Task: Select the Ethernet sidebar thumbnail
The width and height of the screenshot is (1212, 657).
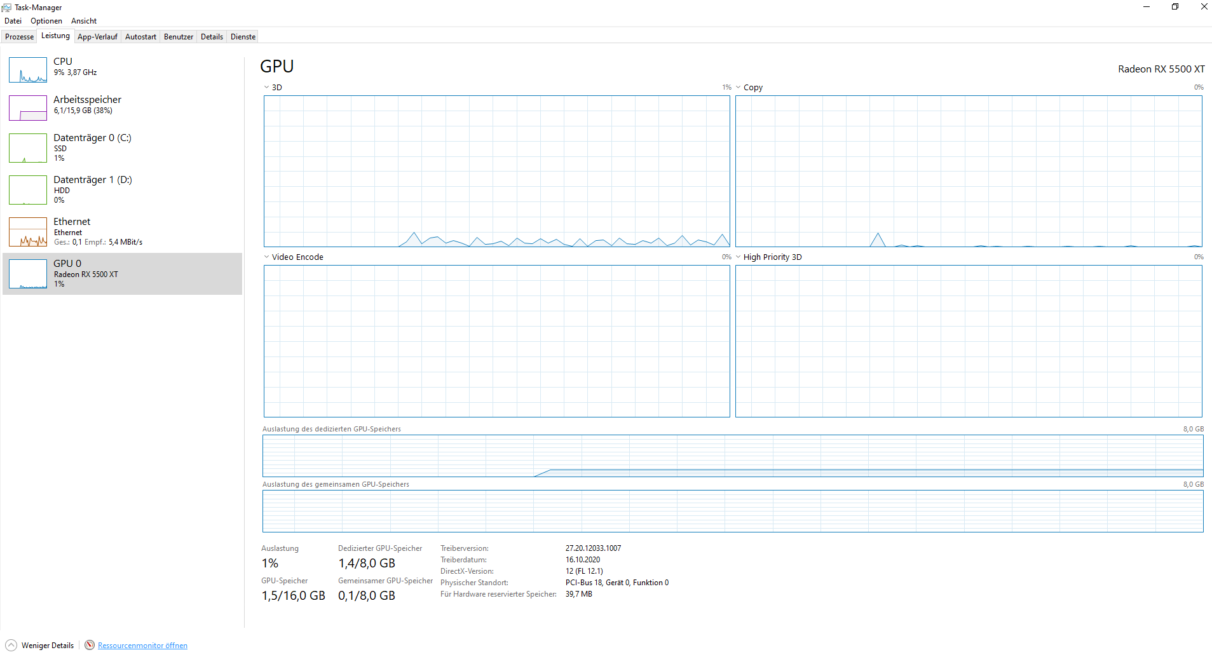Action: click(x=27, y=231)
